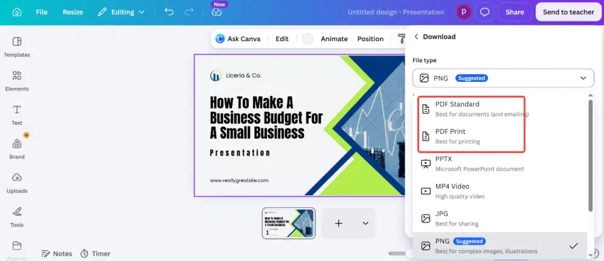Viewport: 604px width, 261px height.
Task: Click the file type list scrollbar
Action: pyautogui.click(x=591, y=156)
